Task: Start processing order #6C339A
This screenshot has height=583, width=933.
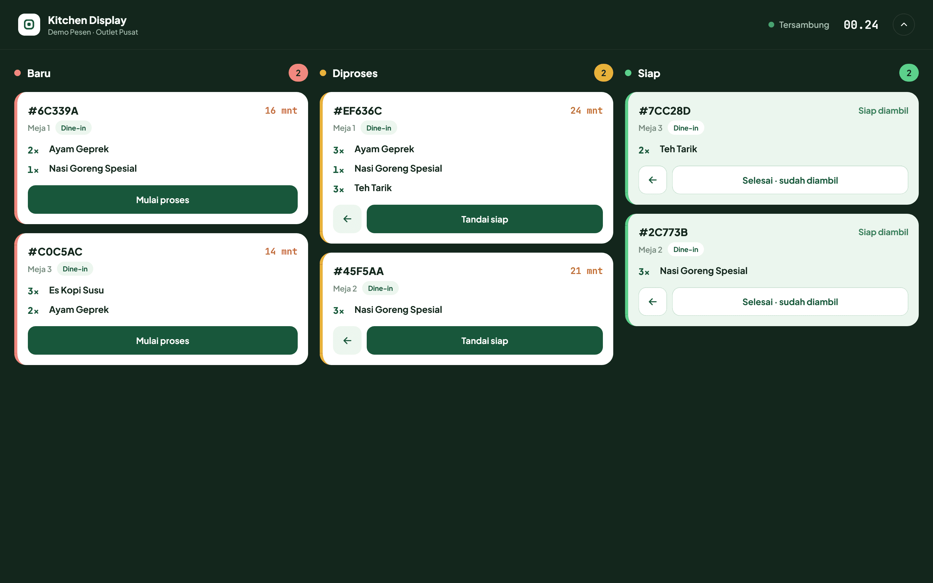Action: coord(163,200)
